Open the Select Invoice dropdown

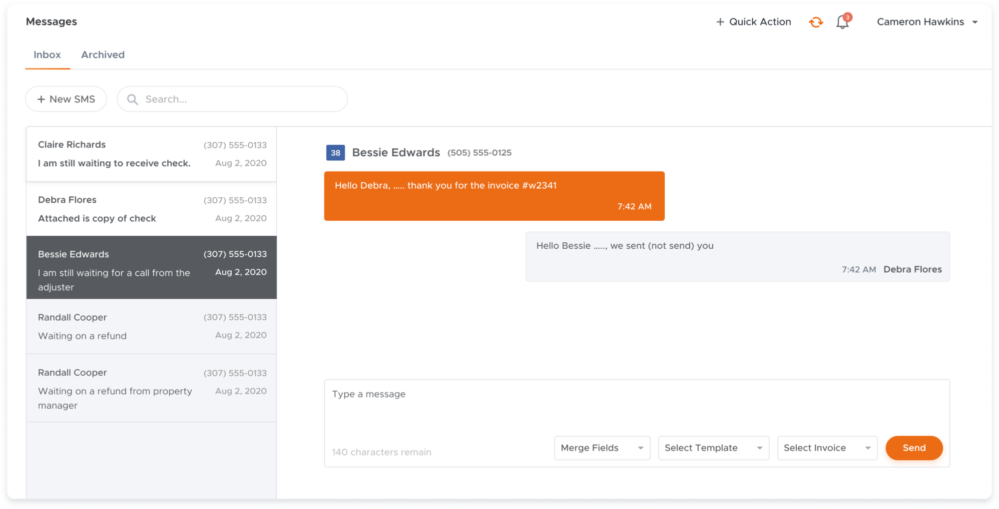(x=827, y=448)
